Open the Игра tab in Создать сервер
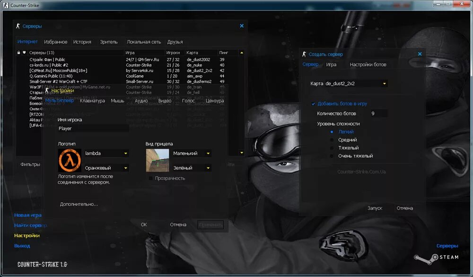Viewport: 473px width, 277px height. 331,65
